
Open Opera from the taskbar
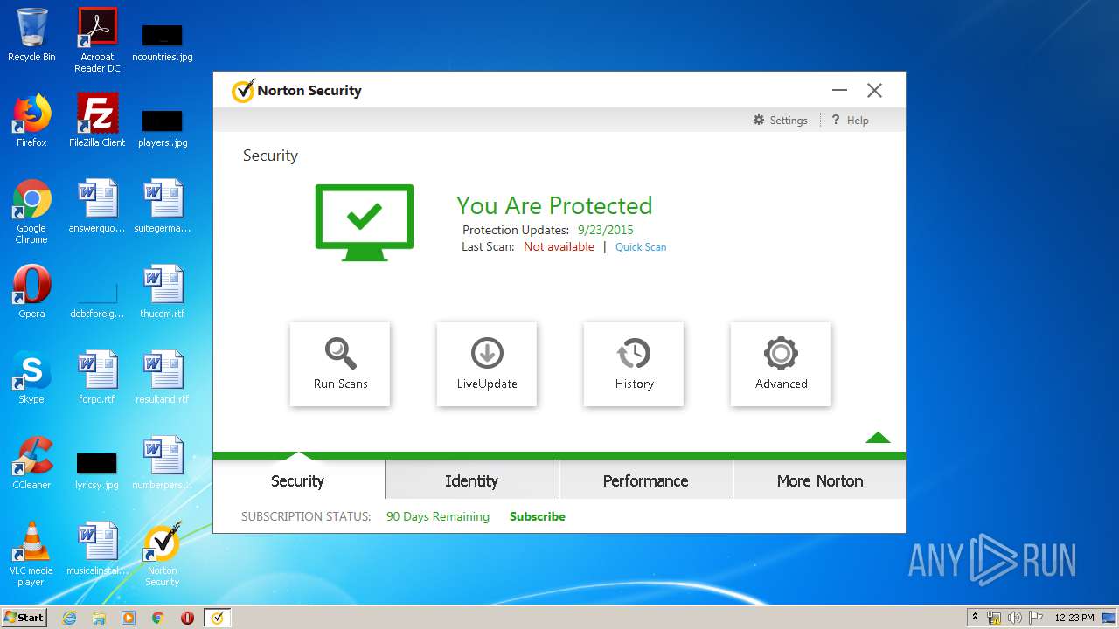point(187,618)
